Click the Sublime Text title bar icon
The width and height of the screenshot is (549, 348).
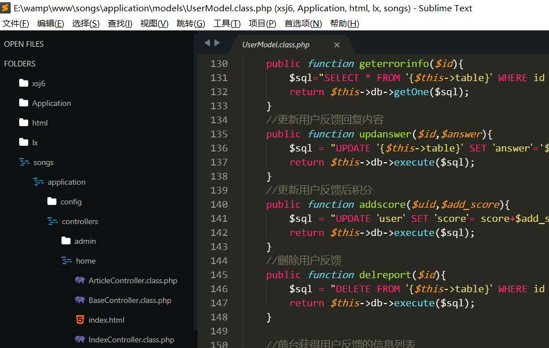(x=5, y=8)
